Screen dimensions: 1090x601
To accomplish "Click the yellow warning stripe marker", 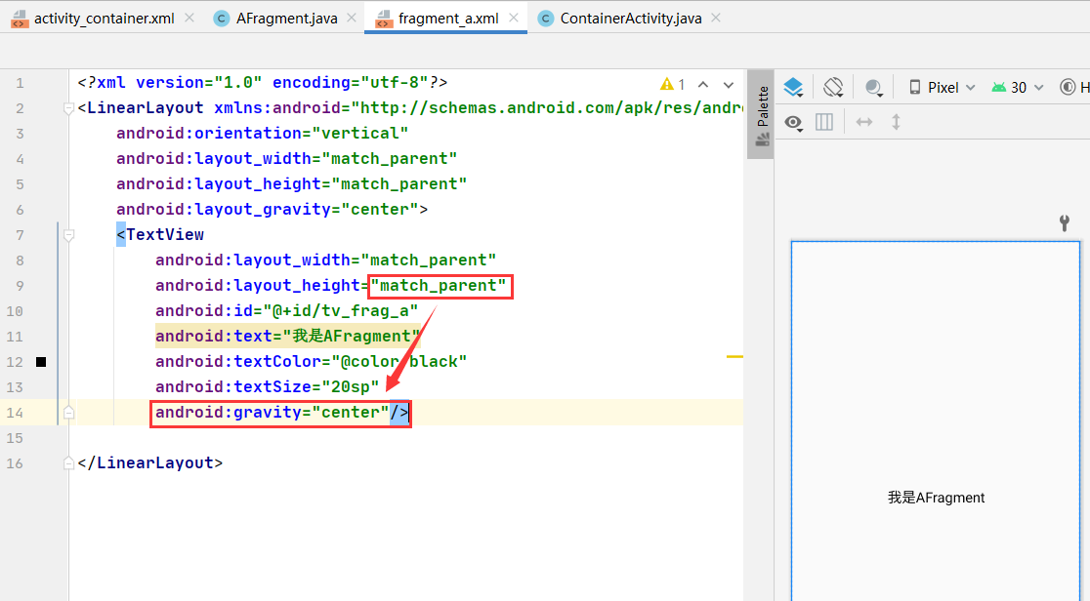I will pyautogui.click(x=734, y=356).
